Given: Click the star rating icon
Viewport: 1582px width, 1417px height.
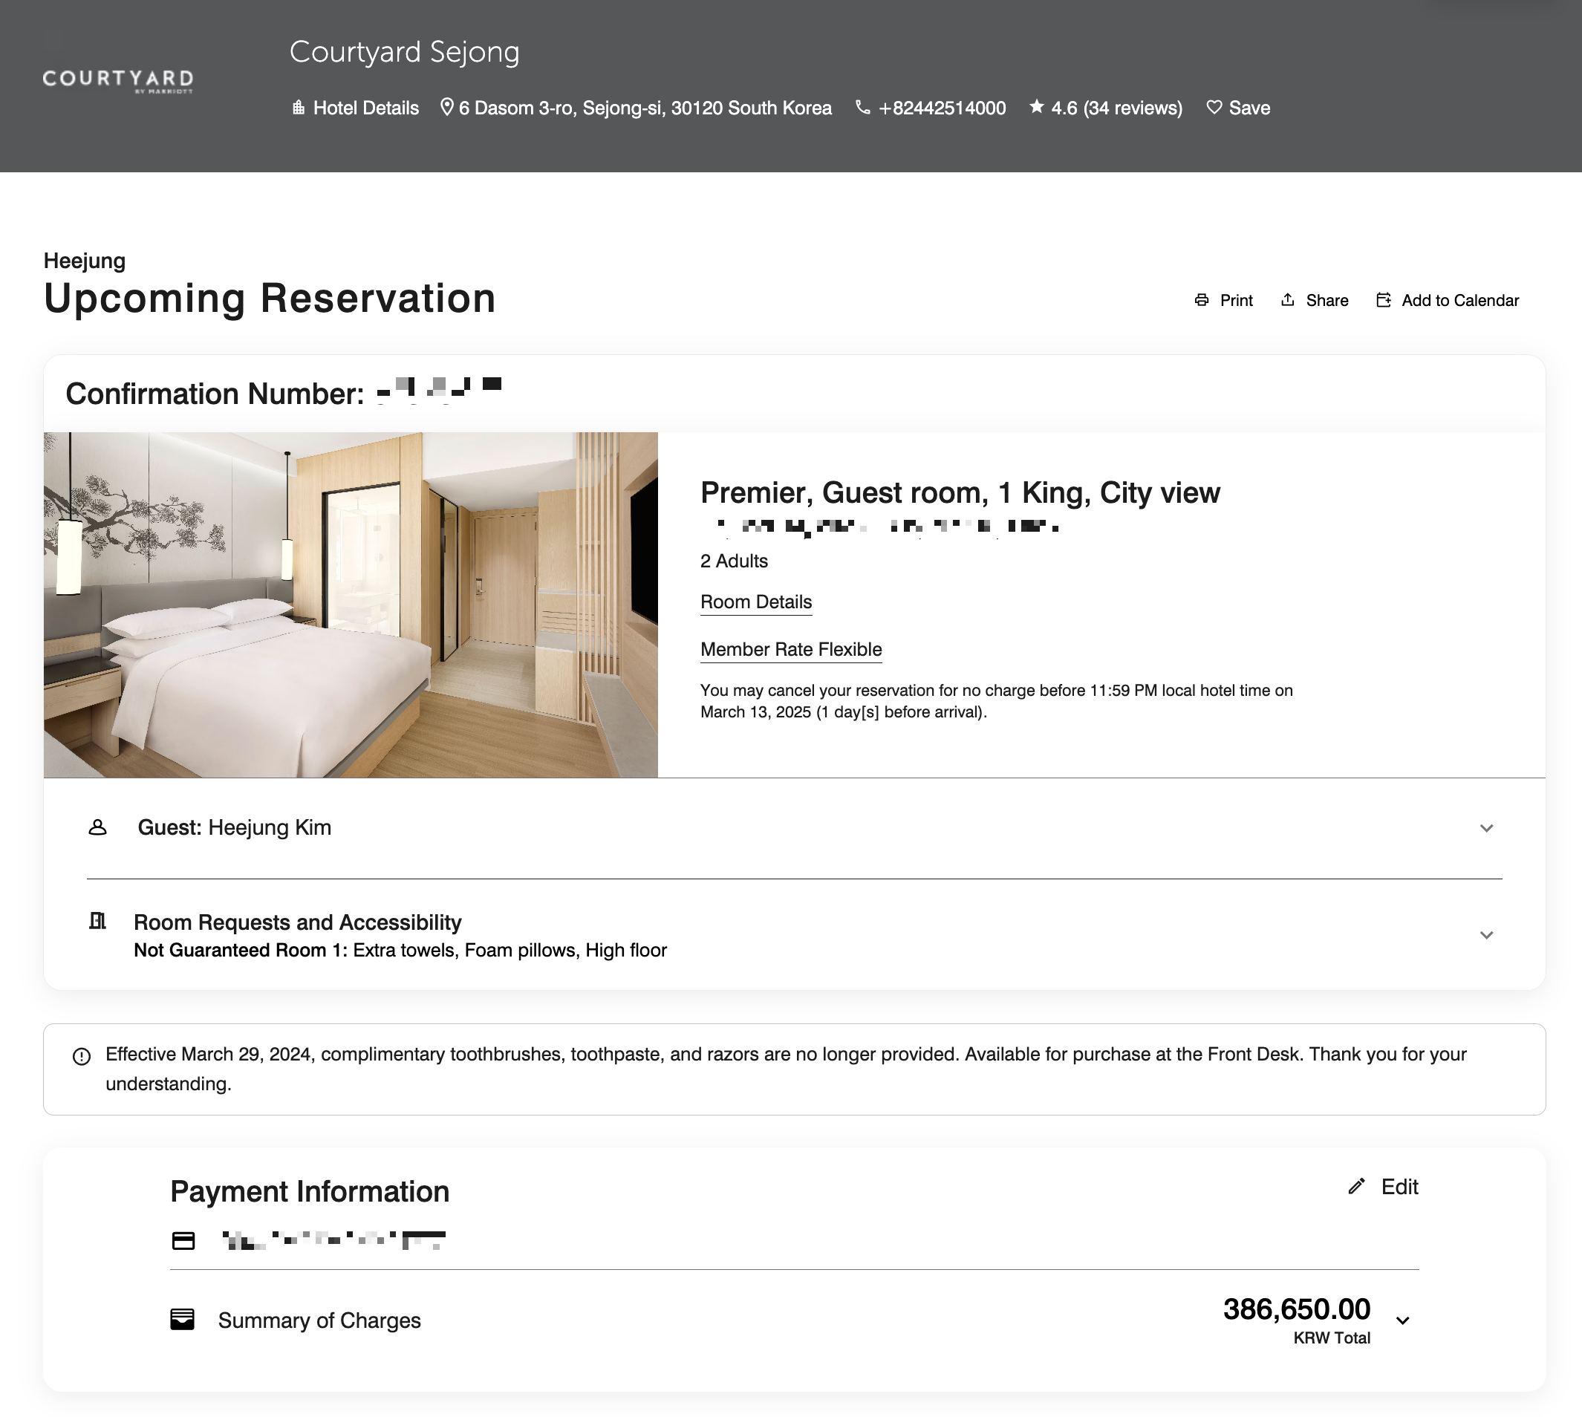Looking at the screenshot, I should tap(1036, 107).
